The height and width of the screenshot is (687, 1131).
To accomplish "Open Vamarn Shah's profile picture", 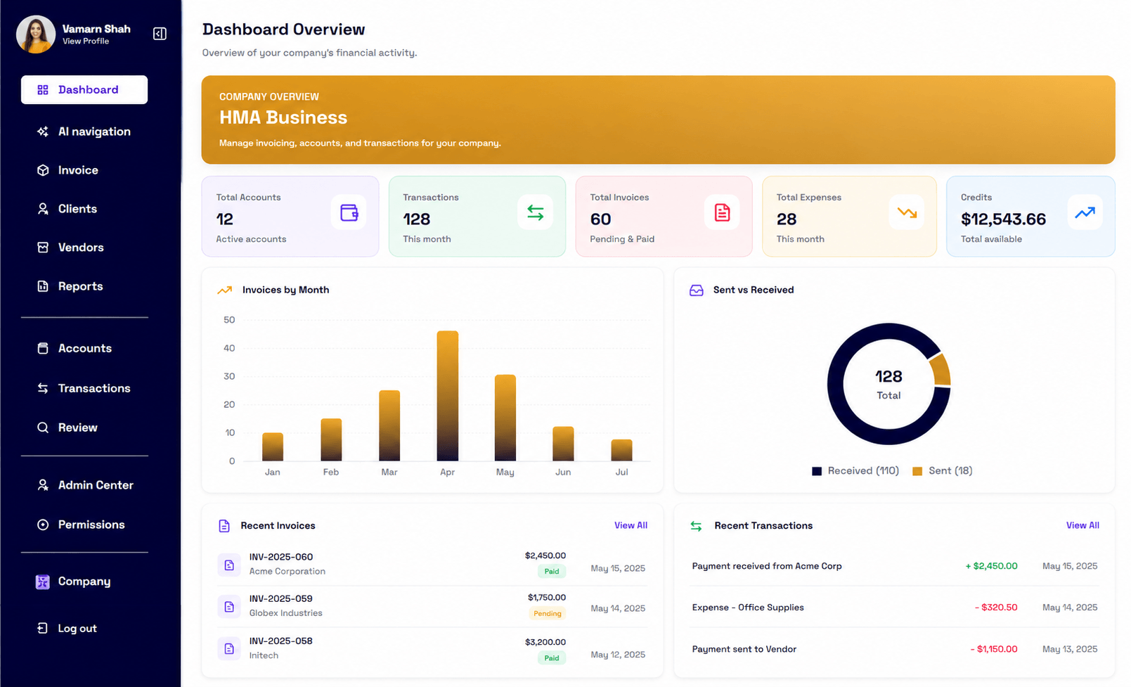I will (36, 34).
